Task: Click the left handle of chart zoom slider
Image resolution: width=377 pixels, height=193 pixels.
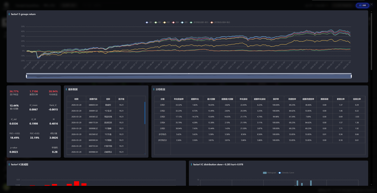Action: click(26, 76)
